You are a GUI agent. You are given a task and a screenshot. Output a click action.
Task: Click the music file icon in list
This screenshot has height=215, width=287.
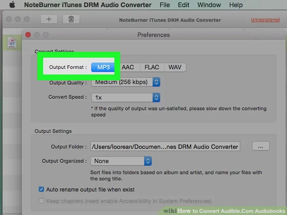(12, 43)
